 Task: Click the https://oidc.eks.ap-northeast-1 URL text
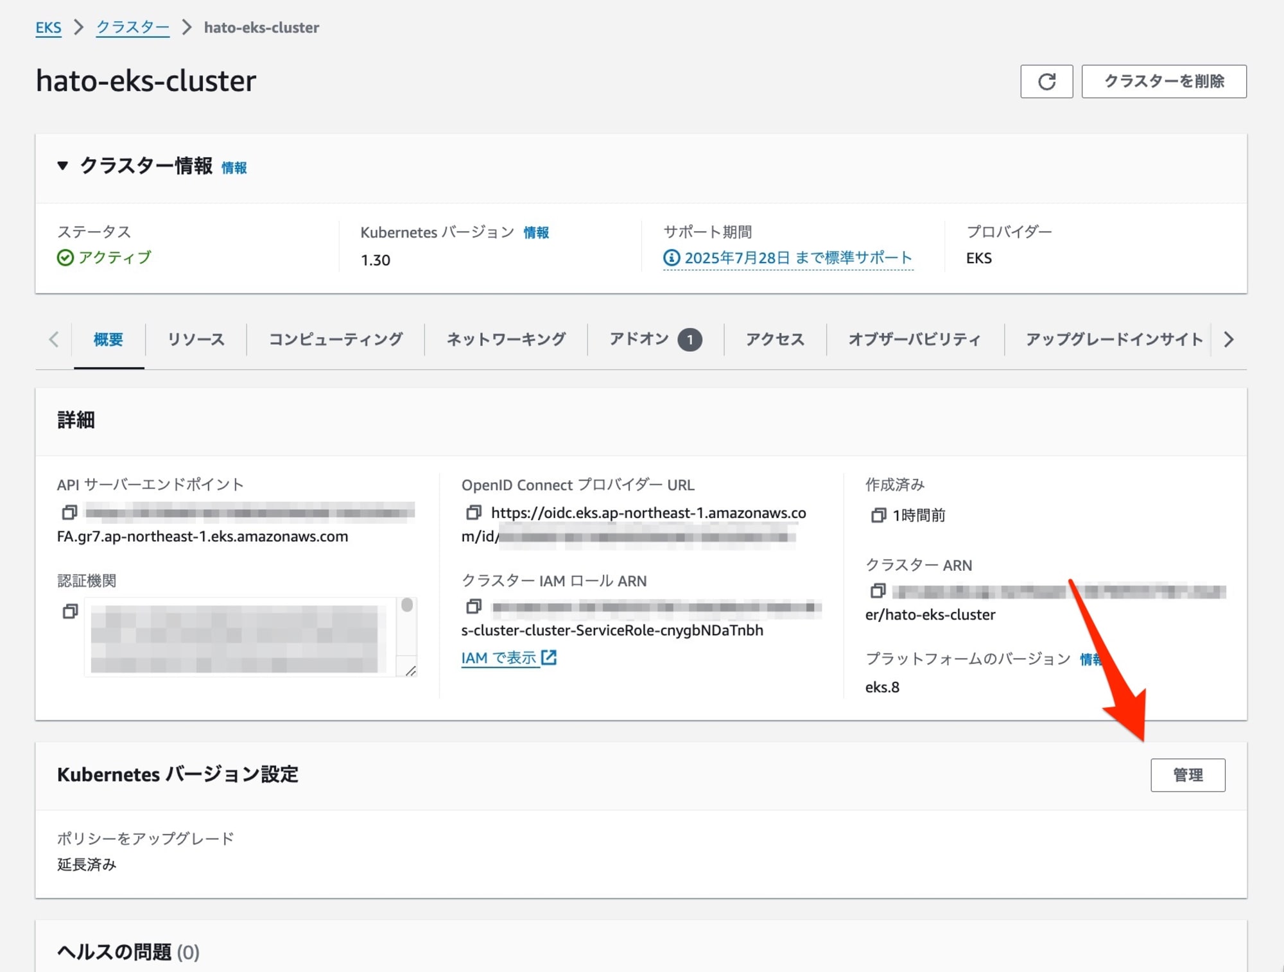(x=648, y=512)
